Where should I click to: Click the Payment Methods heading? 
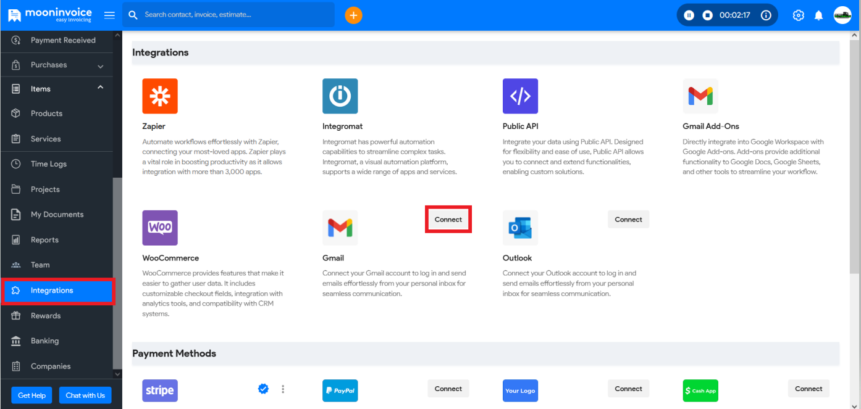174,353
